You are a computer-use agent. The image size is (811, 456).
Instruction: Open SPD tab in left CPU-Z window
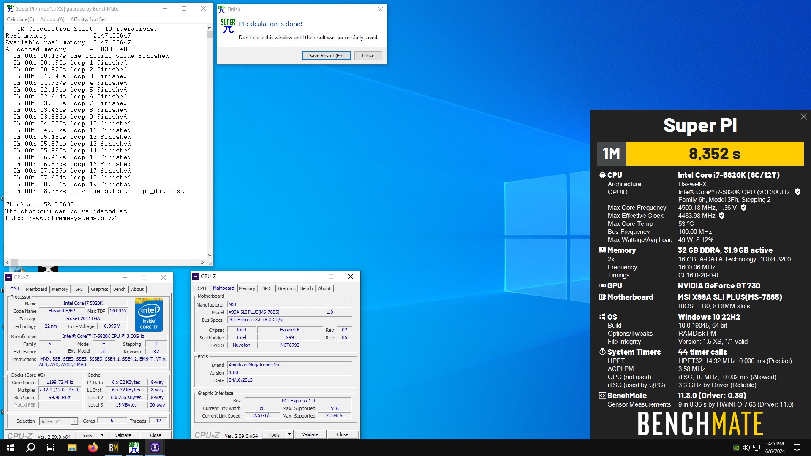pos(79,289)
